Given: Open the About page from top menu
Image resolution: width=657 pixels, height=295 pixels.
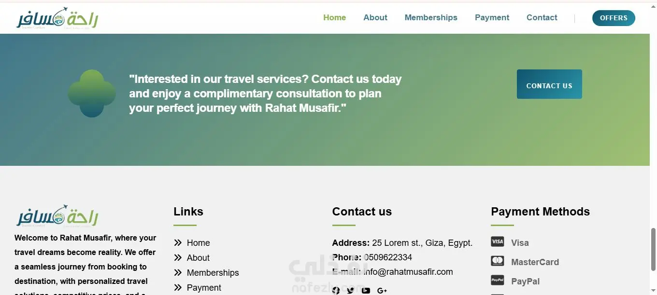Looking at the screenshot, I should pos(375,17).
